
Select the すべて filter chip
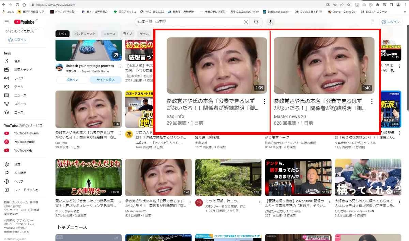[62, 34]
